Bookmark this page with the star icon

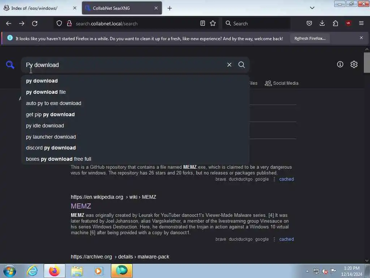point(213,23)
